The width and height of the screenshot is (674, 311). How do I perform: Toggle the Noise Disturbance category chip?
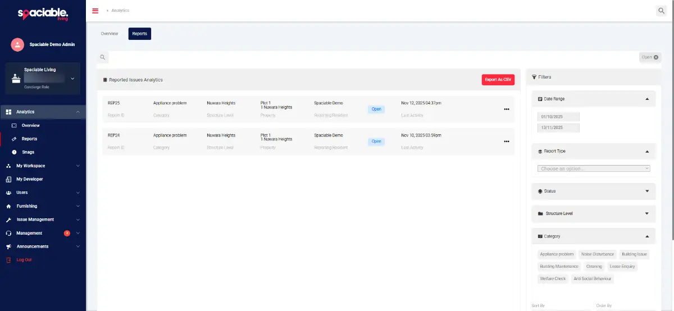pyautogui.click(x=598, y=254)
